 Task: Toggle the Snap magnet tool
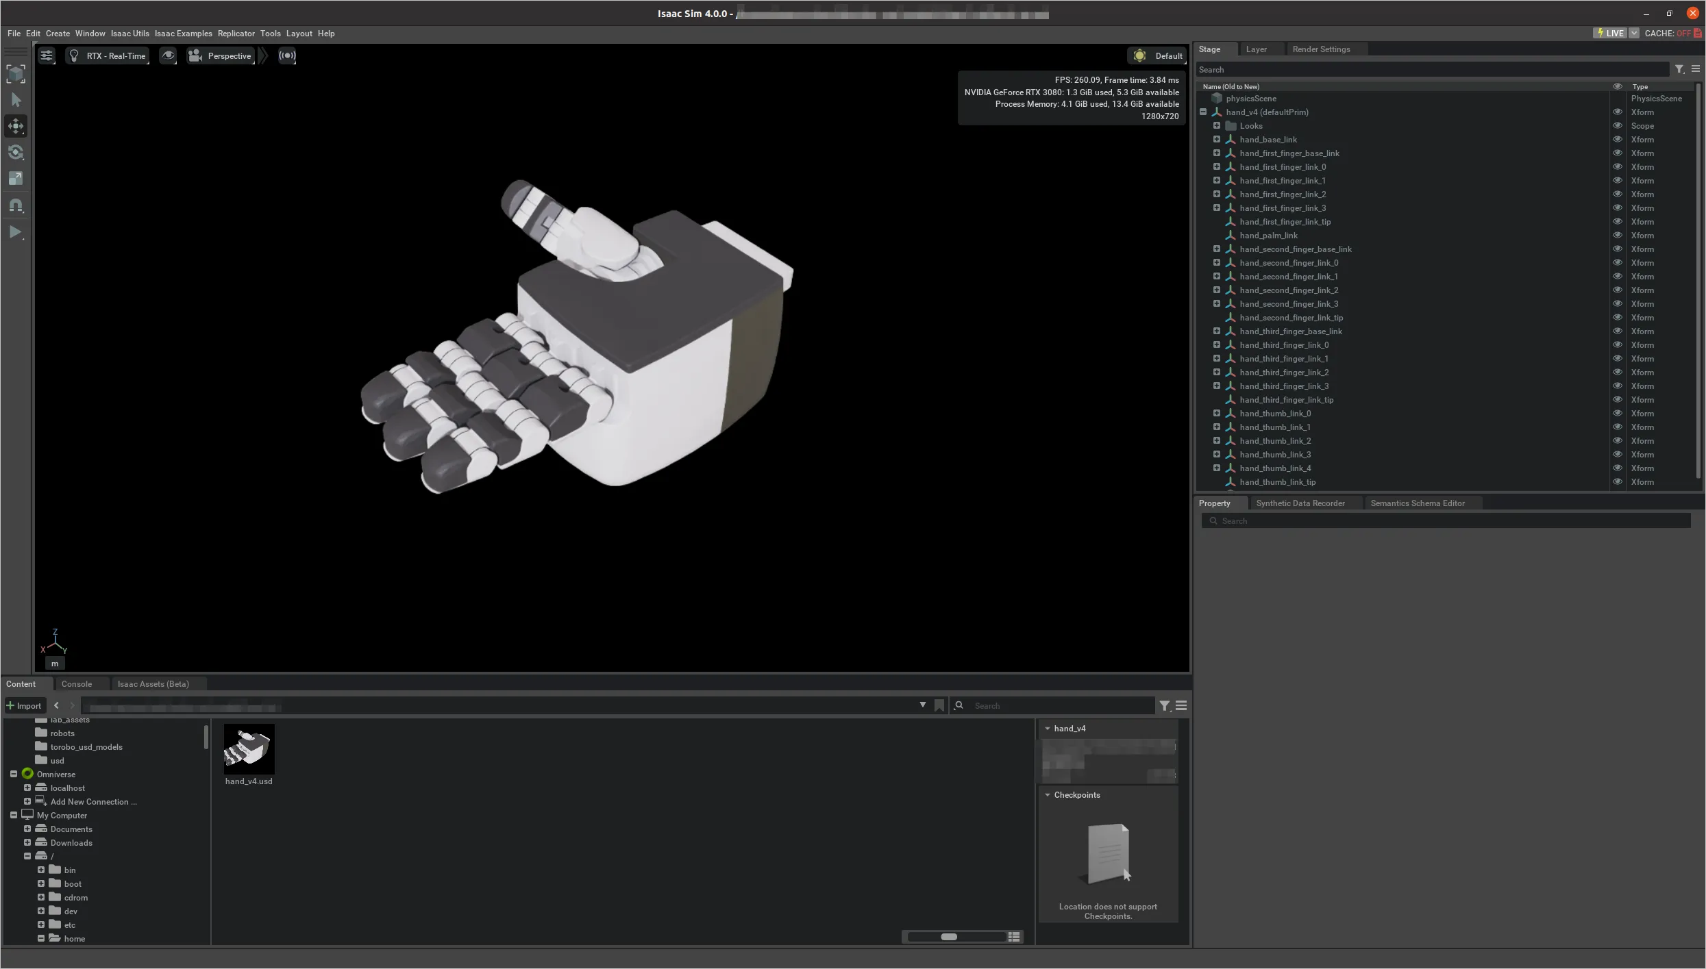click(16, 205)
